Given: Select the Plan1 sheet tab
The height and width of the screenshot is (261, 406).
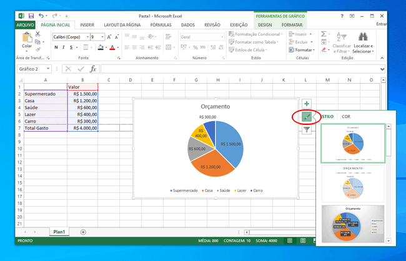Looking at the screenshot, I should click(x=60, y=232).
